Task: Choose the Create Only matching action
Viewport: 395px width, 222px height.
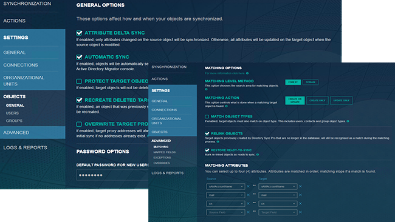Action: 317,100
